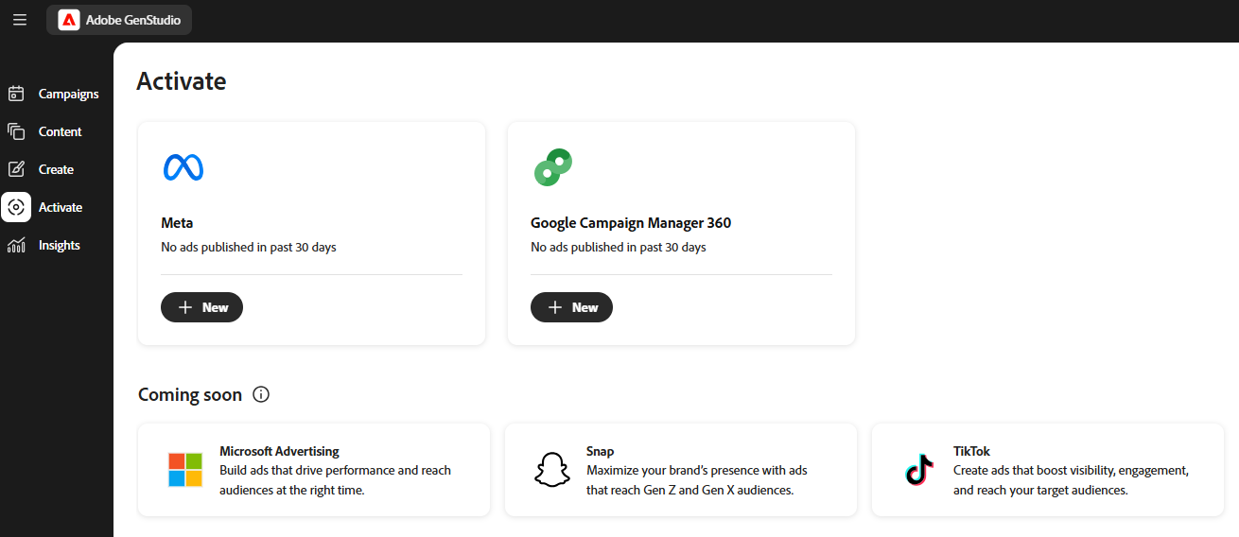Click the Snap ghost logo
Image resolution: width=1239 pixels, height=537 pixels.
[552, 470]
